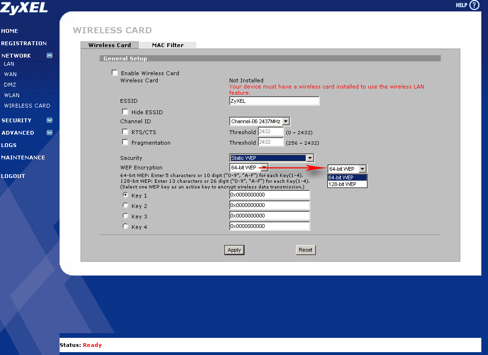Click the General Setup section header
Viewport: 488px width, 355px height.
pos(270,59)
